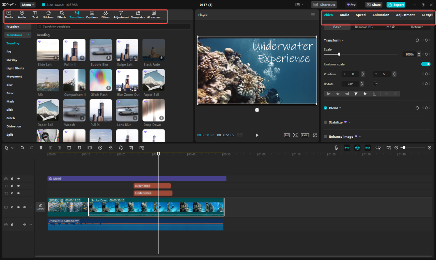The height and width of the screenshot is (260, 436).
Task: Enable the Stabilize checkbox
Action: coord(325,122)
